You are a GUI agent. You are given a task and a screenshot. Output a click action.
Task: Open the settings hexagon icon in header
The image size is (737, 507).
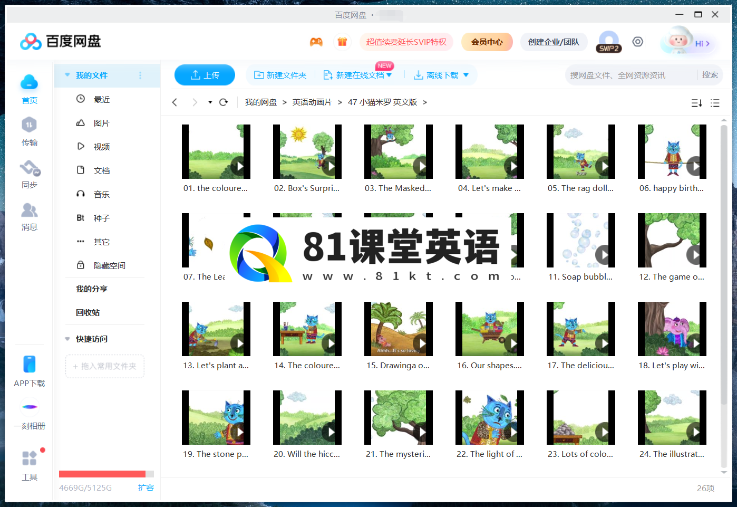point(638,42)
